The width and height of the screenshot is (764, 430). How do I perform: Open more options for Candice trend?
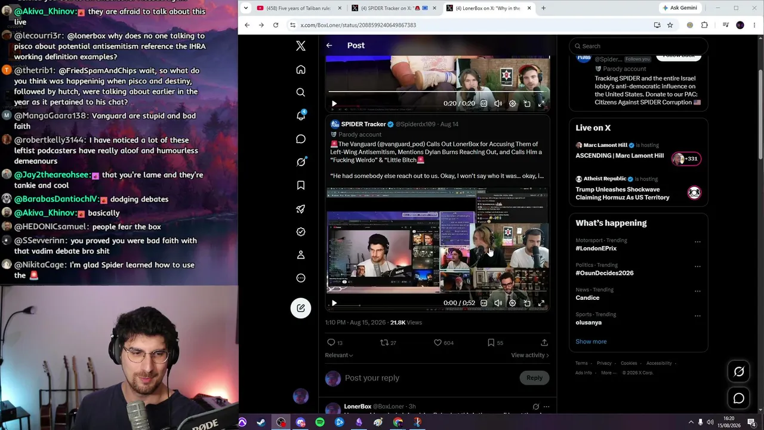(x=698, y=291)
